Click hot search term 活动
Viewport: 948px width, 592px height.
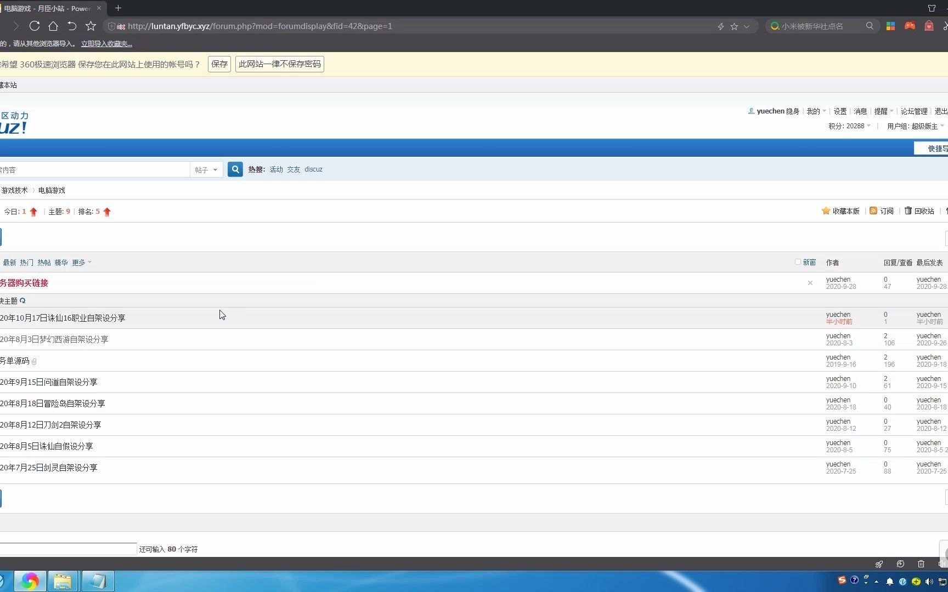pyautogui.click(x=276, y=169)
